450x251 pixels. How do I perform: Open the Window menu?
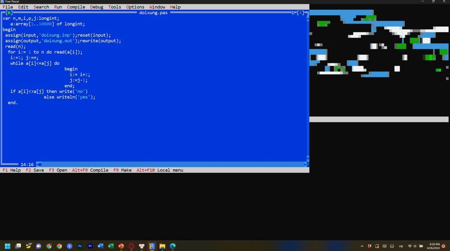click(157, 7)
